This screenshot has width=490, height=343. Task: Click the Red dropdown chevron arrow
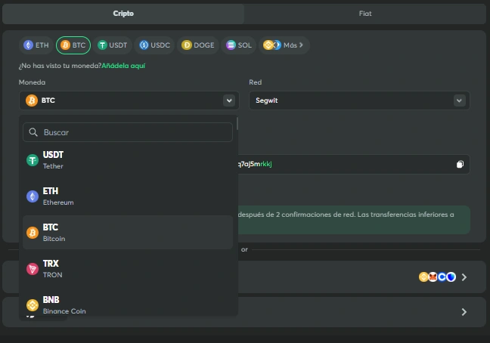tap(459, 100)
